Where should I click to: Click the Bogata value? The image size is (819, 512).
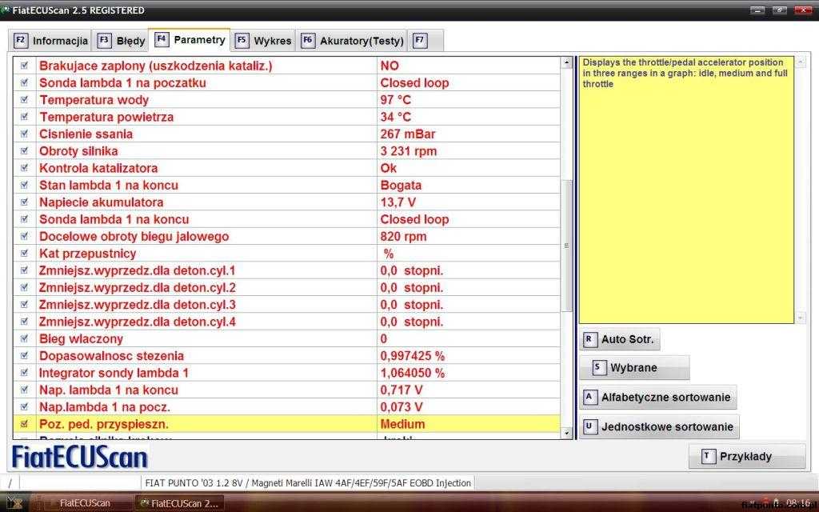pyautogui.click(x=401, y=185)
